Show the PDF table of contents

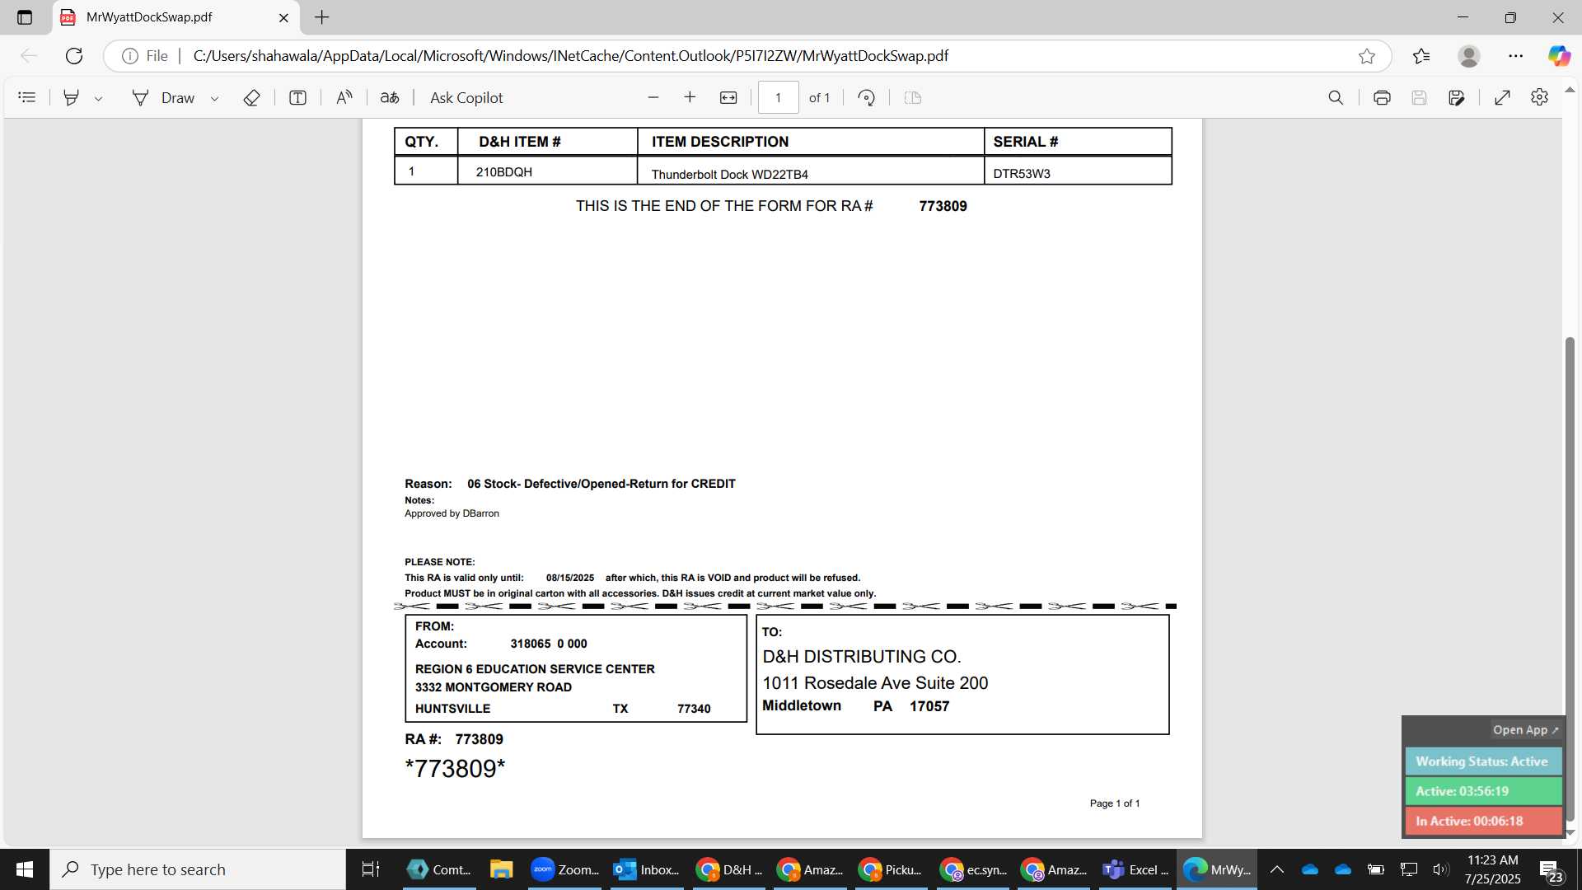pos(27,97)
